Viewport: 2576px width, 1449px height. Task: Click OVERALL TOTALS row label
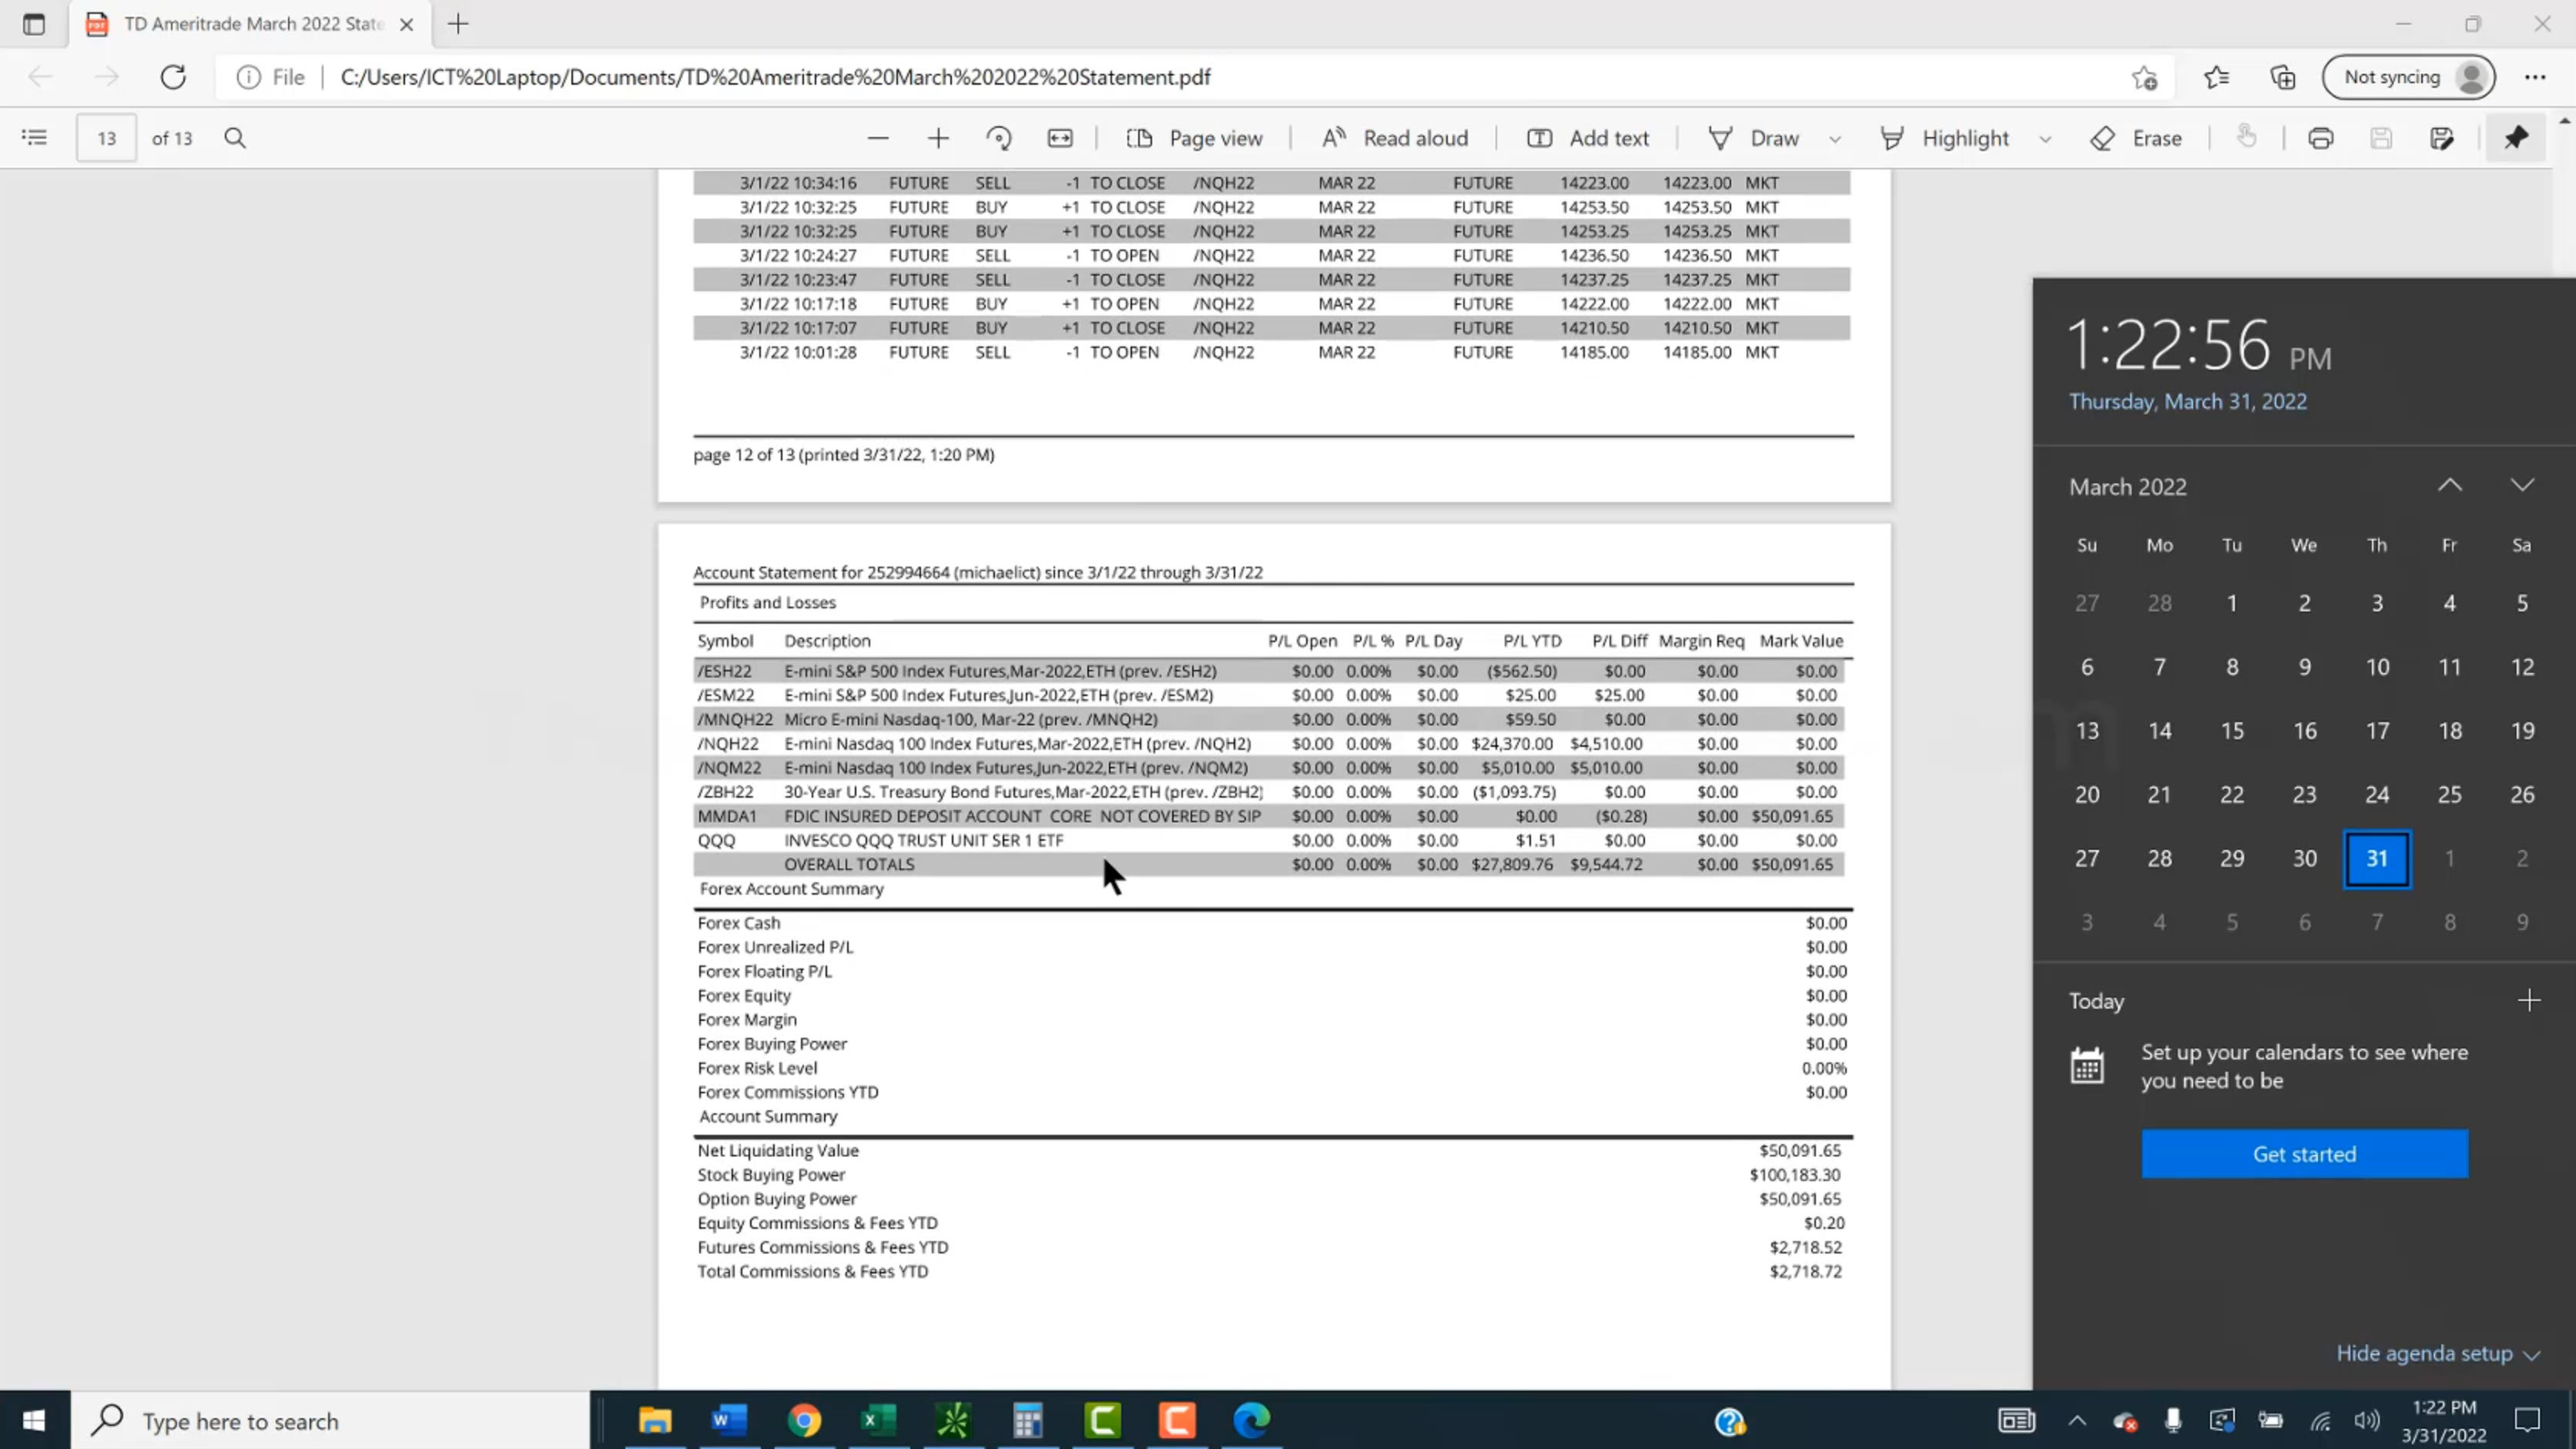click(x=849, y=864)
